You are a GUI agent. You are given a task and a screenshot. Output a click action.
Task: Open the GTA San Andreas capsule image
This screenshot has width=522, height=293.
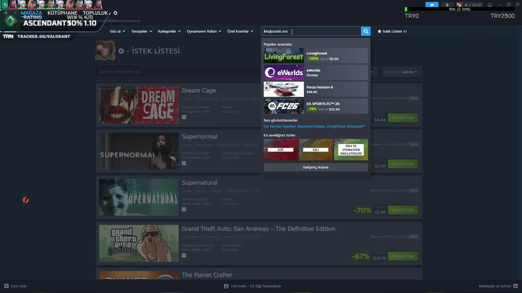[x=139, y=243]
